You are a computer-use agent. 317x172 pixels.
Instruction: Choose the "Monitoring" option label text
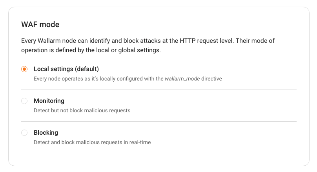click(x=49, y=101)
